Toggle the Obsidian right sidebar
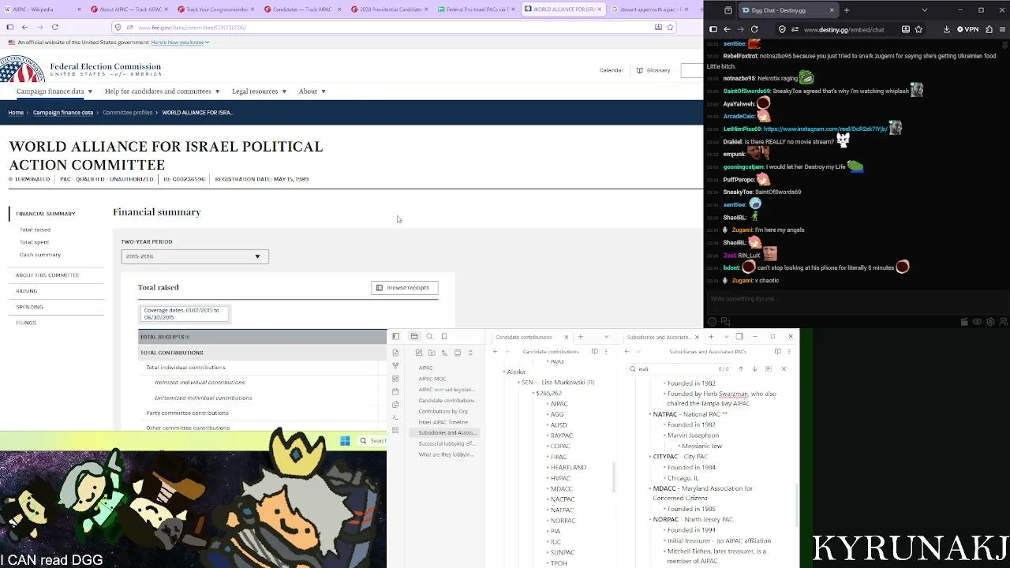This screenshot has height=568, width=1010. (x=739, y=337)
